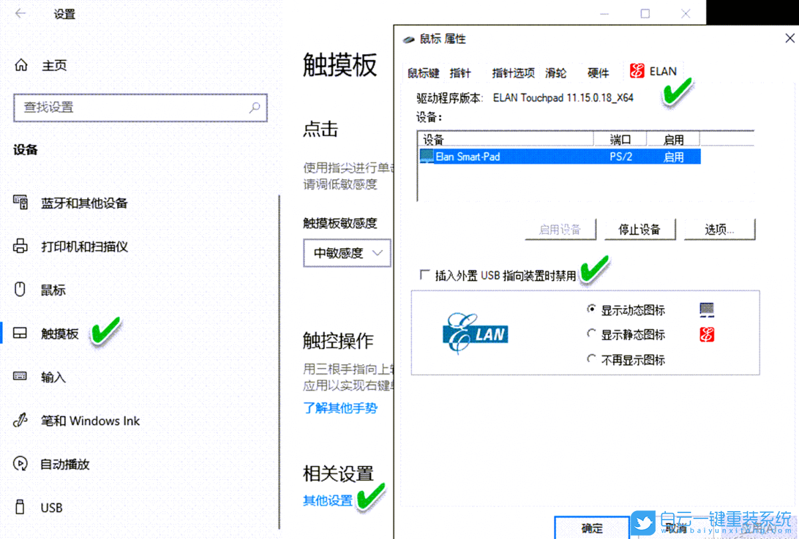Viewport: 799px width, 539px height.
Task: Click the dynamic icon monitor preview
Action: click(706, 309)
